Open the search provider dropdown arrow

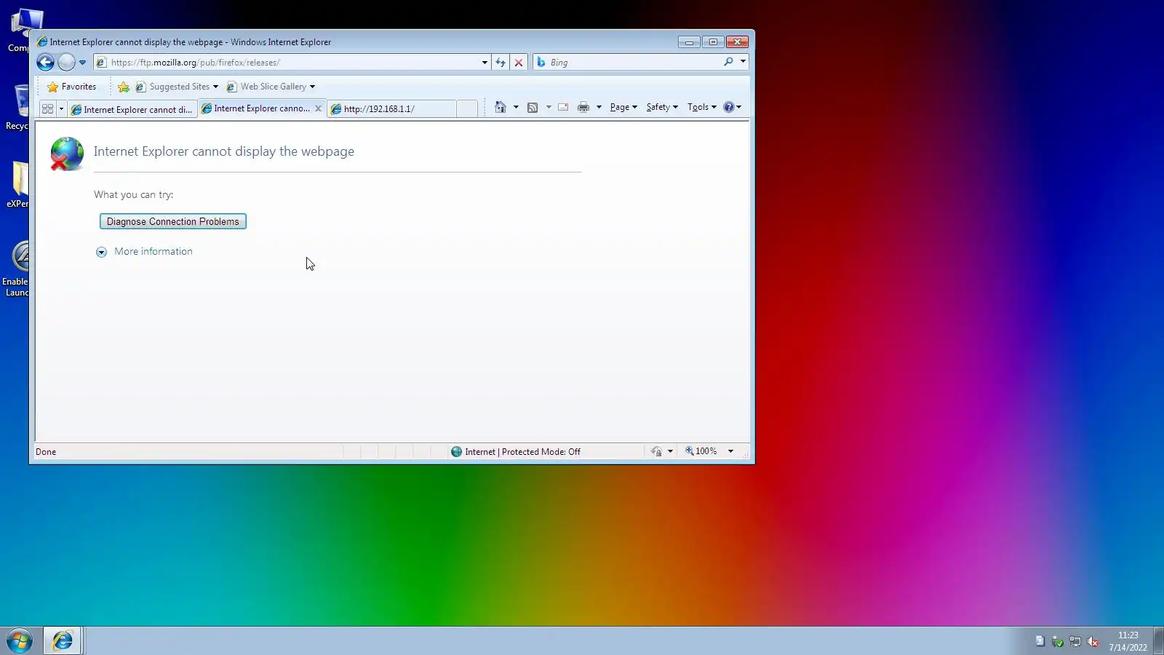743,62
